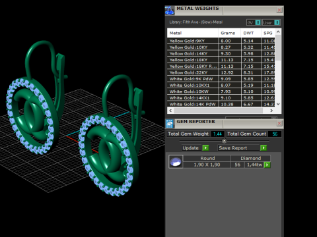Select the White Gold:14K PdW row
The height and width of the screenshot is (237, 317).
pos(221,104)
